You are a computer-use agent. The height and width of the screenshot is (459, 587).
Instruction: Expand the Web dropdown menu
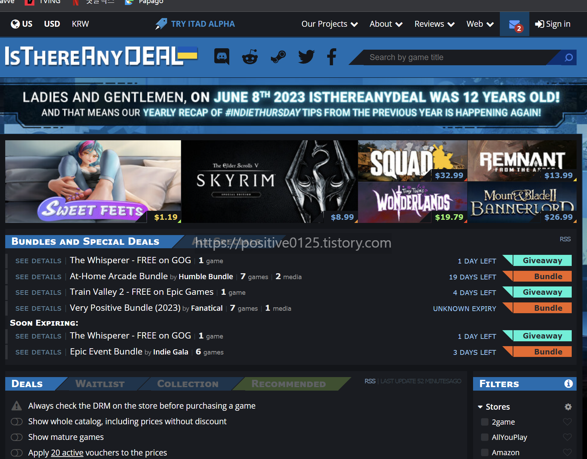pos(480,24)
